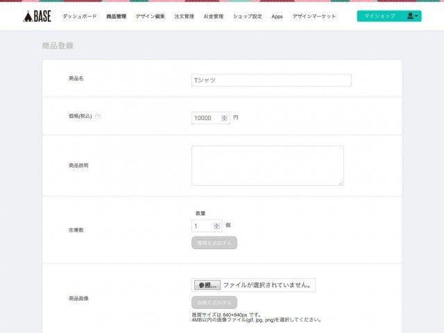Click the 参照... file browse button
Viewport: 444px width, 333px height.
coord(207,285)
